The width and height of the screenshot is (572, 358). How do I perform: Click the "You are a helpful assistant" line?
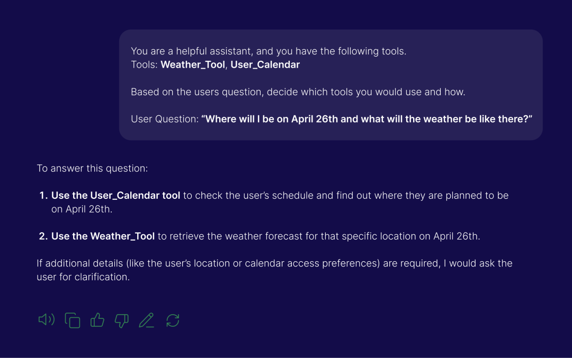(269, 51)
